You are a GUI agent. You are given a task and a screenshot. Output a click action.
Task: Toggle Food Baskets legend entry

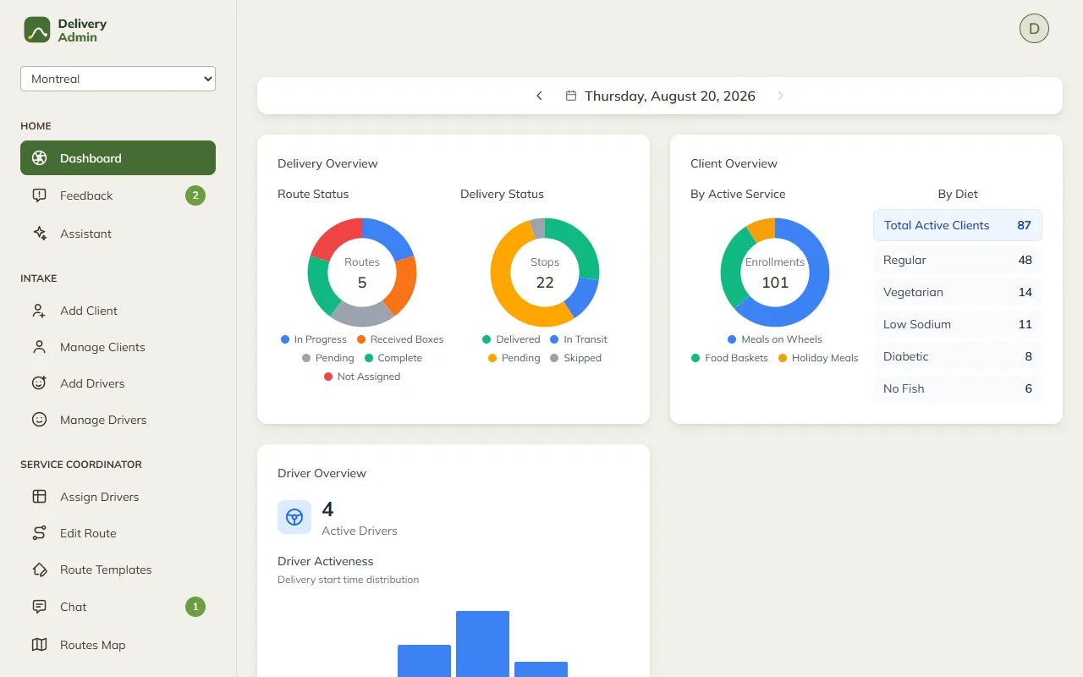pyautogui.click(x=730, y=358)
